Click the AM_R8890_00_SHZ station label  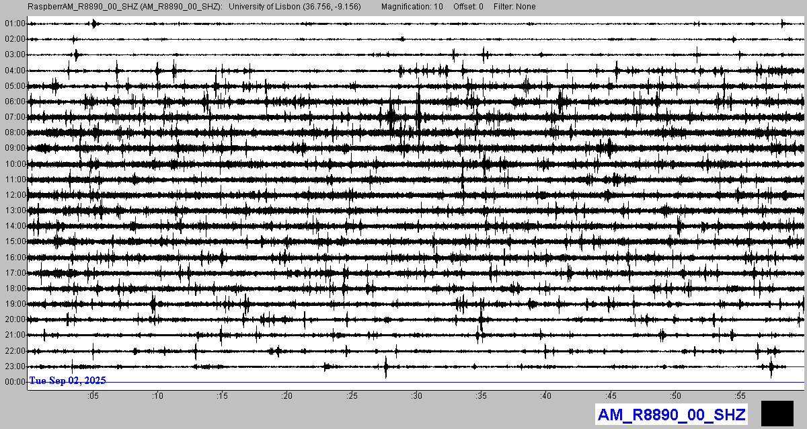click(671, 415)
